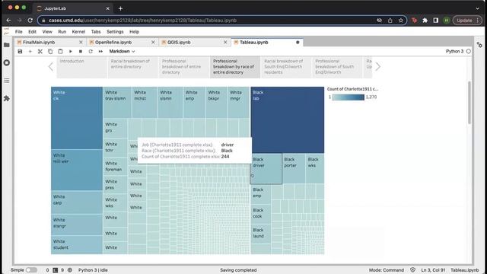487x274 pixels.
Task: Open browser side panel icon
Action: [436, 21]
